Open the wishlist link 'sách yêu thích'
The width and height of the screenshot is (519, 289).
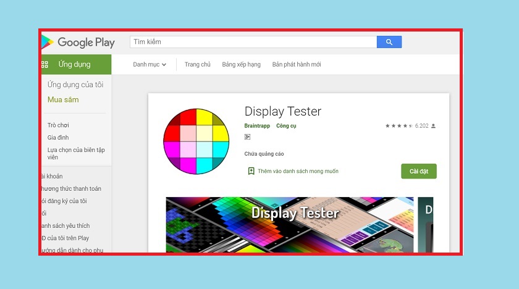(x=65, y=225)
